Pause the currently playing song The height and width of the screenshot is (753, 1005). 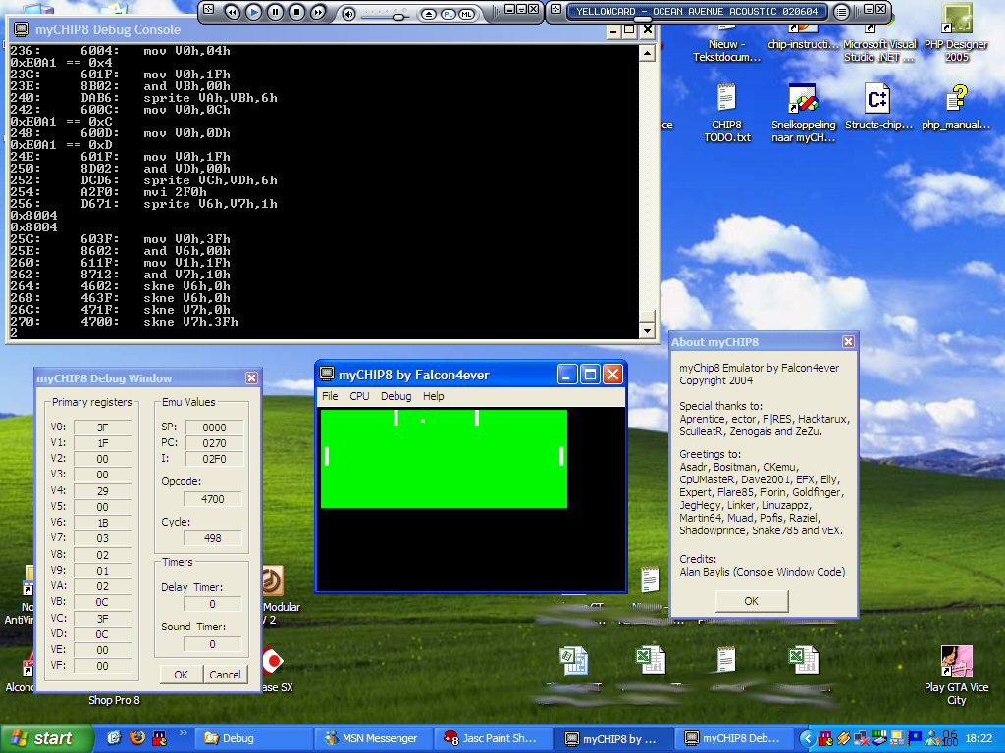[x=275, y=13]
